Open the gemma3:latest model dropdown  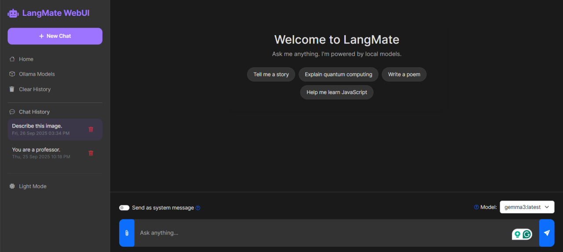coord(527,207)
